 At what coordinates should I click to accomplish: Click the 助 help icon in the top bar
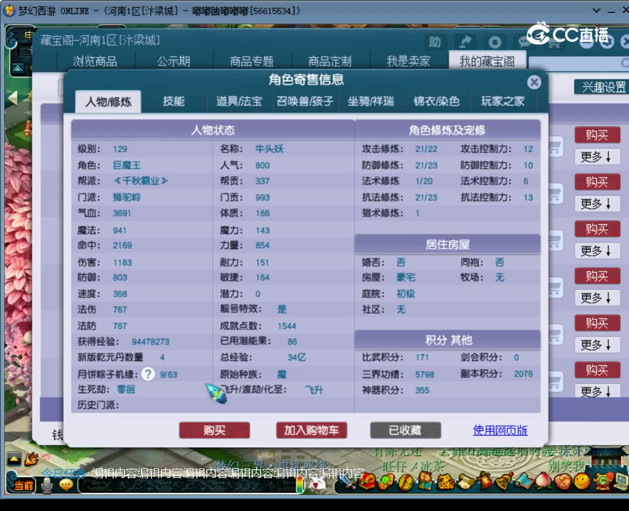click(435, 42)
